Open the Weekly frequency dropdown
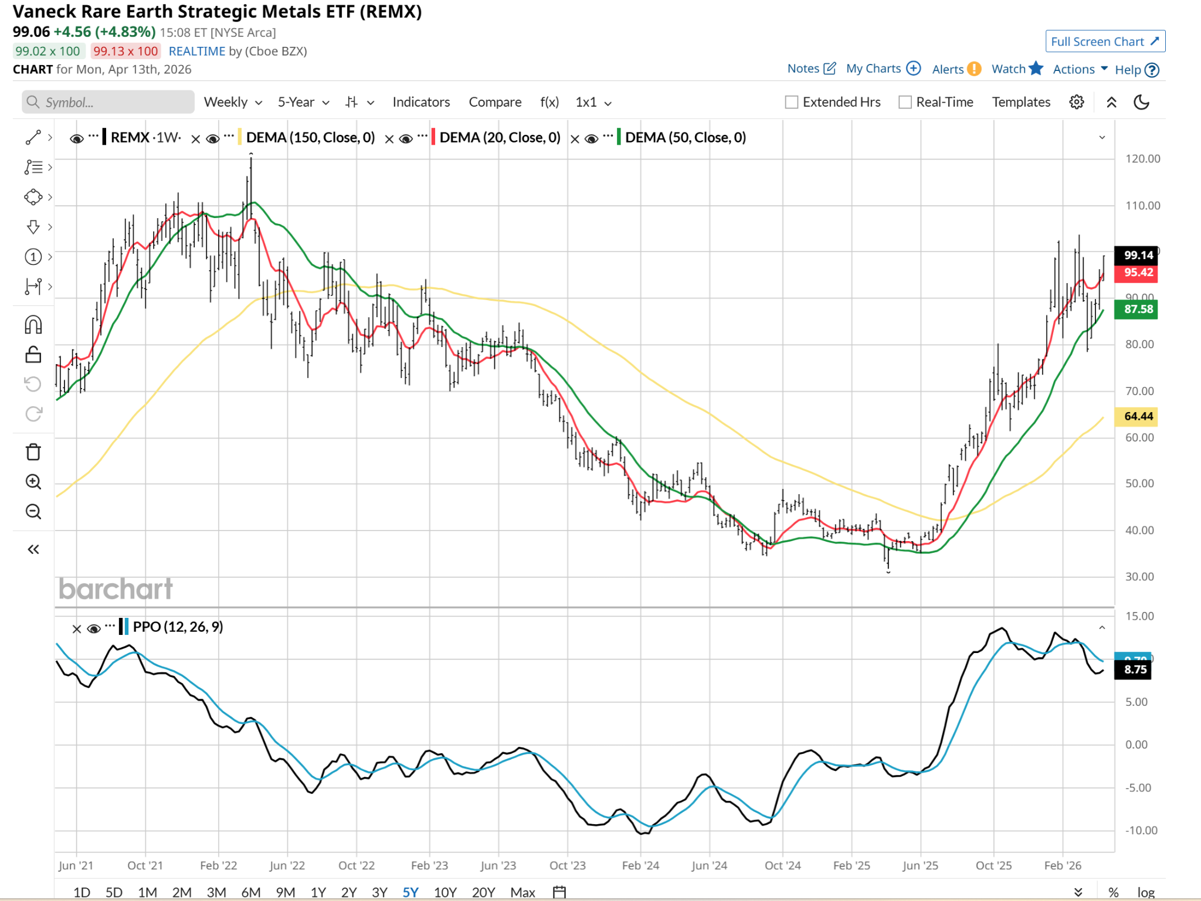The width and height of the screenshot is (1201, 901). coord(232,102)
